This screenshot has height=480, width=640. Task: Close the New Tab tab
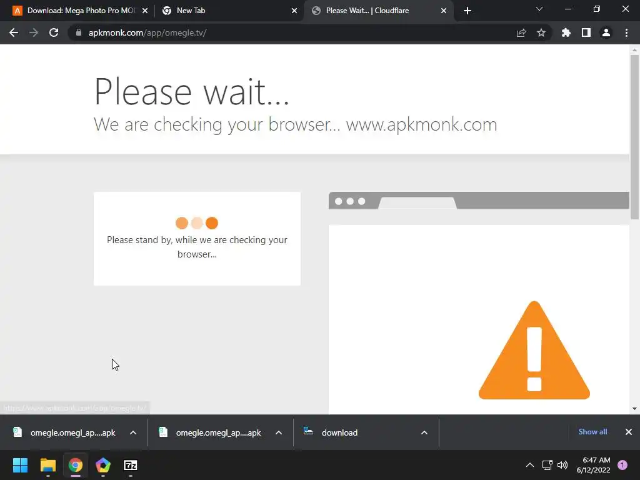(294, 11)
